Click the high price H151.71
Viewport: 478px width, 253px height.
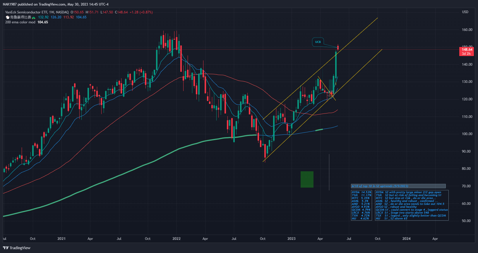(x=92, y=12)
